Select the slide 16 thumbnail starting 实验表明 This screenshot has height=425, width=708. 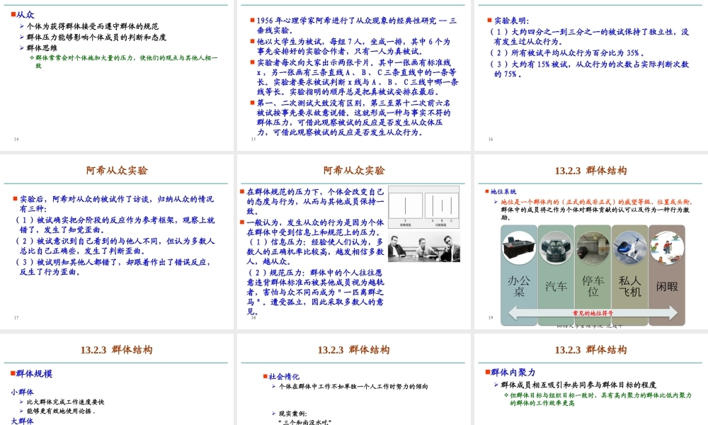pos(591,75)
